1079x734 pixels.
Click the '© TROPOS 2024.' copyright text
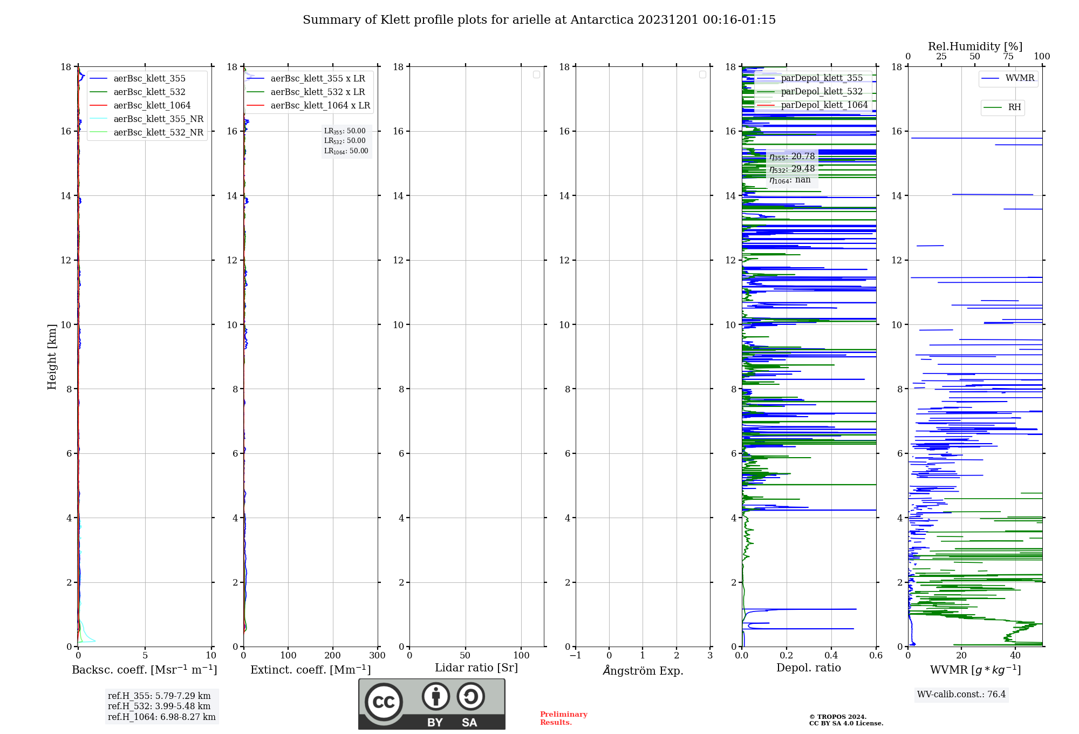[838, 717]
